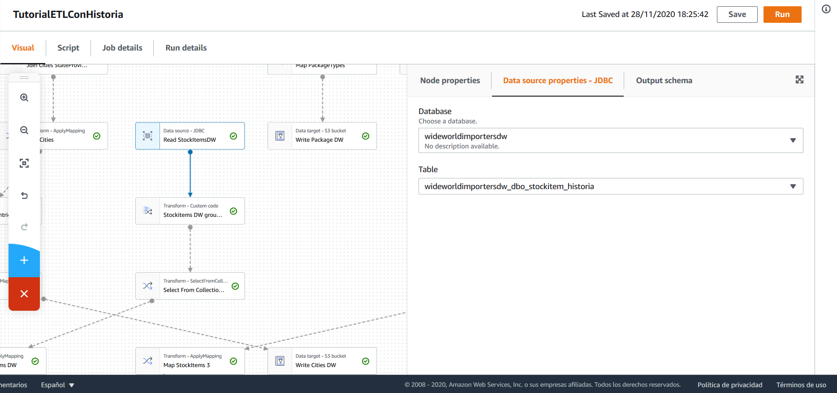Select the Cities ApplyMapping node
The width and height of the screenshot is (837, 393).
coord(73,136)
